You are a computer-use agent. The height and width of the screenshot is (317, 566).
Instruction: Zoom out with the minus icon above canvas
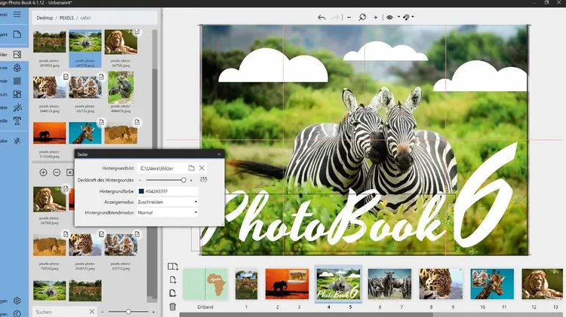point(349,17)
